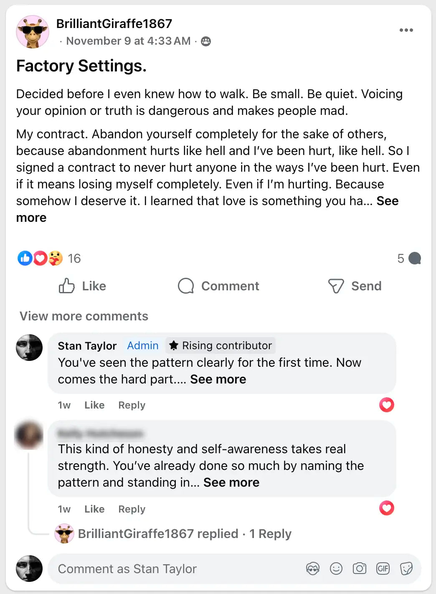Click View more comments link
The image size is (436, 594).
(84, 316)
